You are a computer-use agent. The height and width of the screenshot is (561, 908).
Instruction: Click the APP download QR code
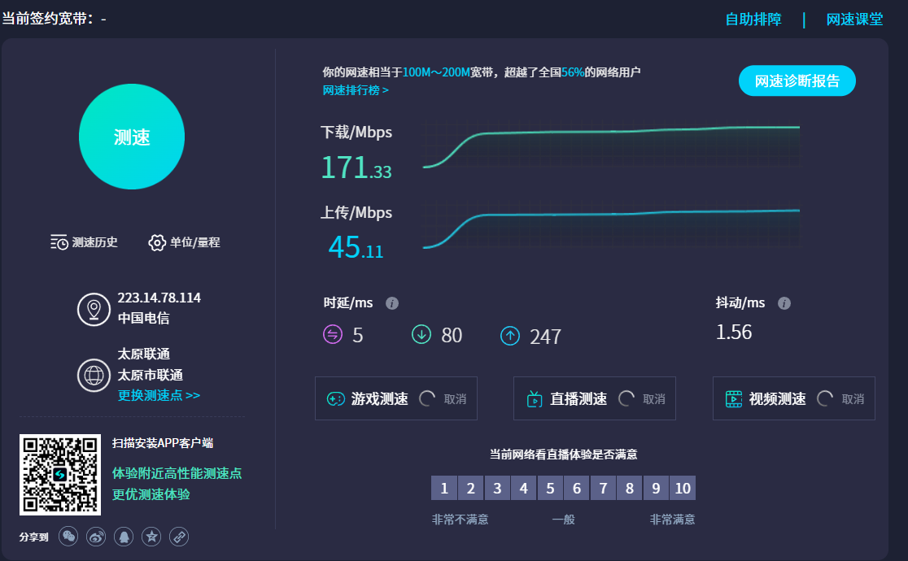60,475
